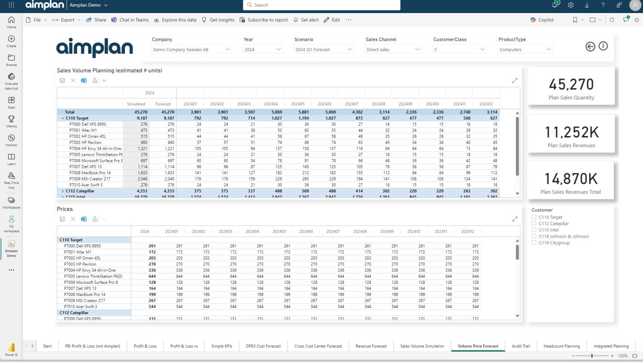Adjust the zoom slider handle
The image size is (643, 362).
click(592, 356)
